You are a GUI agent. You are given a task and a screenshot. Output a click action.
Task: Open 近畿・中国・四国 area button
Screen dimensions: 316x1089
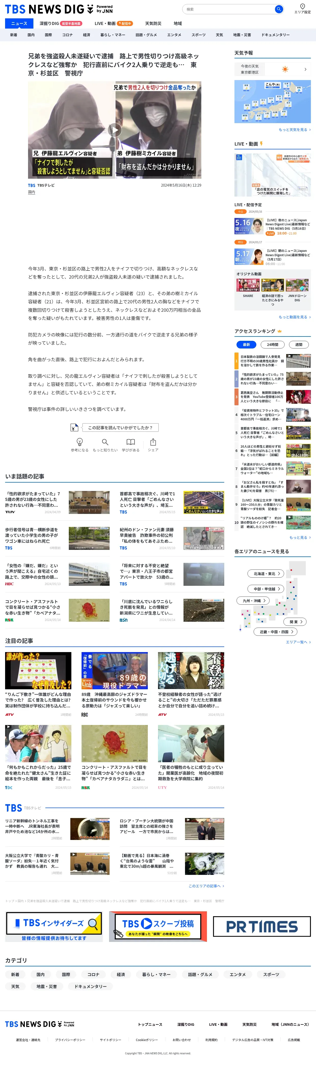click(x=275, y=632)
